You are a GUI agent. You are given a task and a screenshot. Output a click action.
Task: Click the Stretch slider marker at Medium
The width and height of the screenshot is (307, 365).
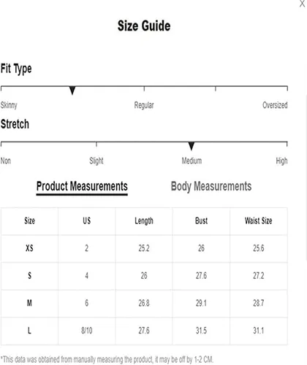[x=192, y=146]
